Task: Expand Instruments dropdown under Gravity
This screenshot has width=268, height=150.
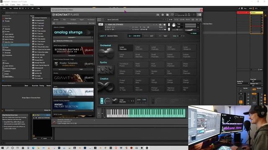Action: tap(73, 83)
